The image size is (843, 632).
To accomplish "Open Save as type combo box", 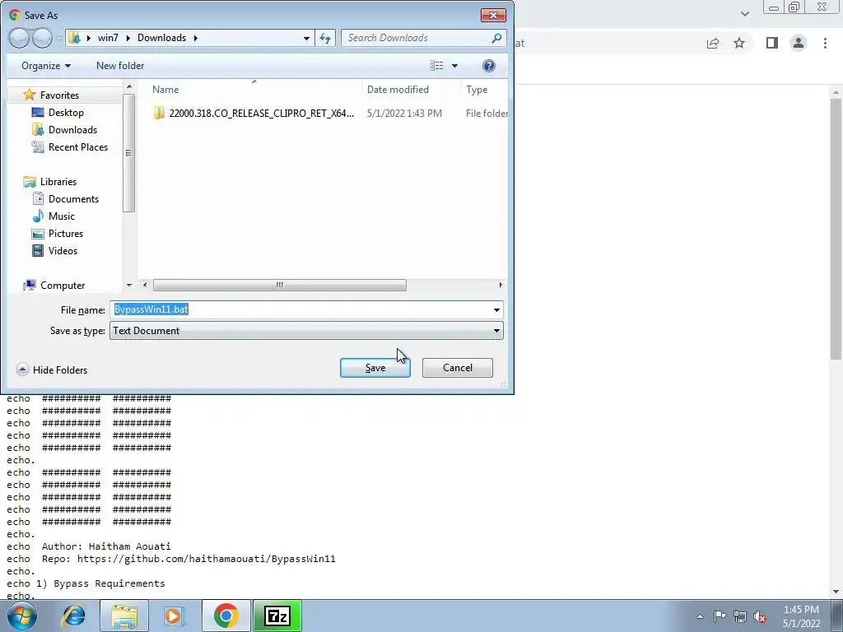I will 306,331.
